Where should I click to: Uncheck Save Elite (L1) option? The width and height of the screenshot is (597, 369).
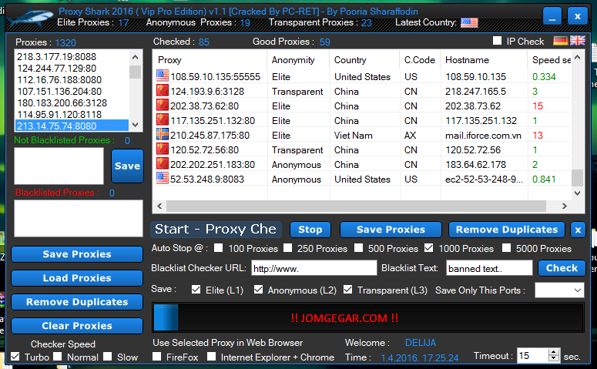[196, 290]
